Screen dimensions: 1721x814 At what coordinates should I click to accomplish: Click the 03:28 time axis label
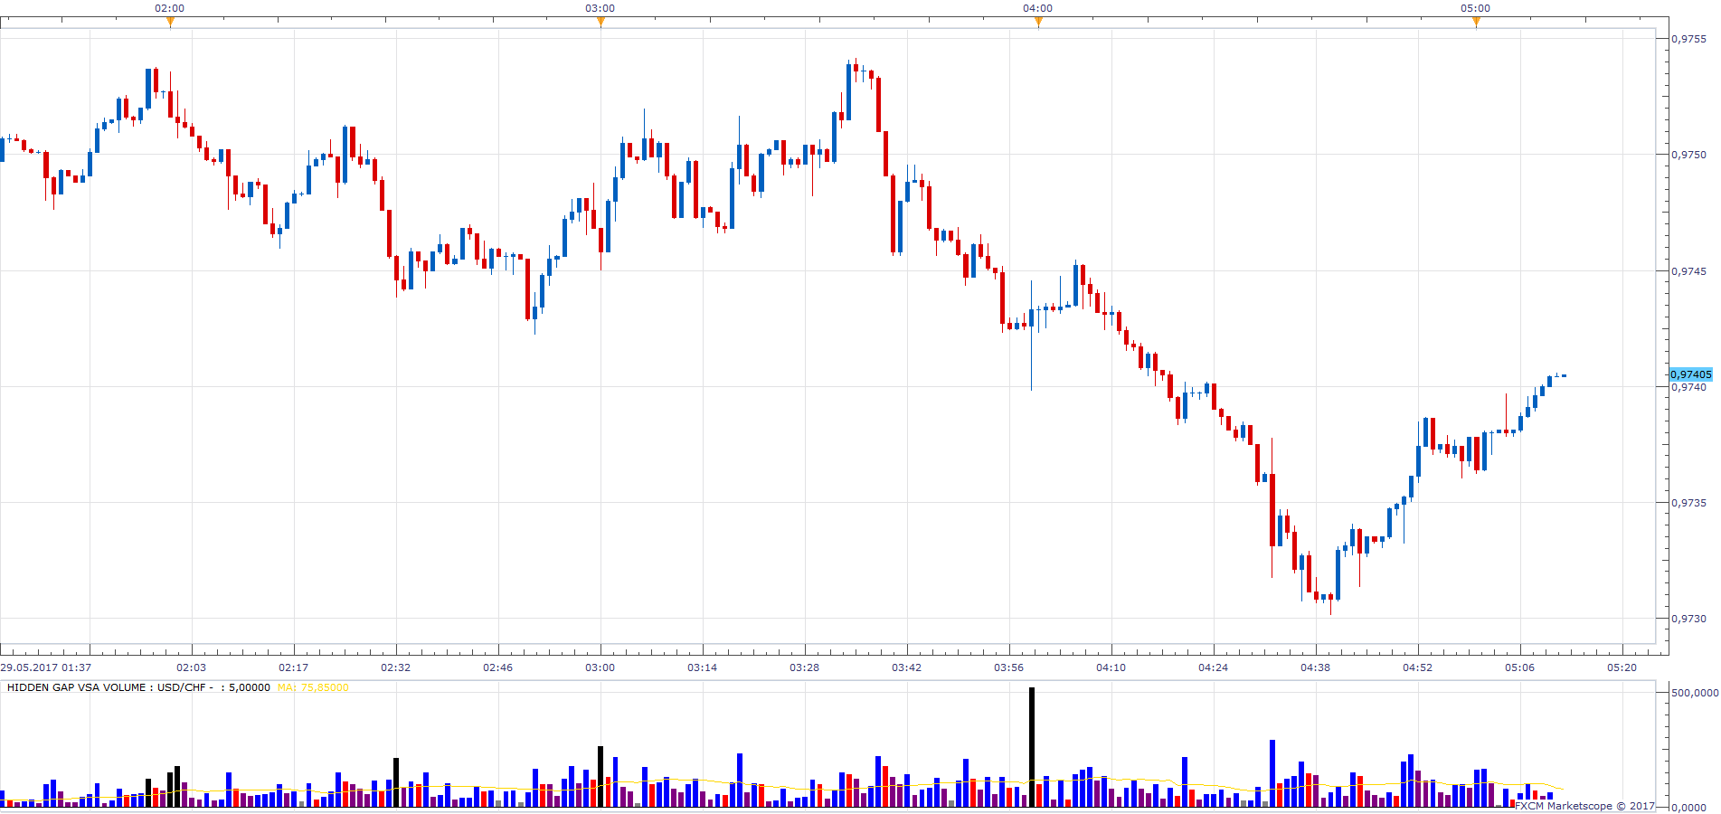click(804, 667)
